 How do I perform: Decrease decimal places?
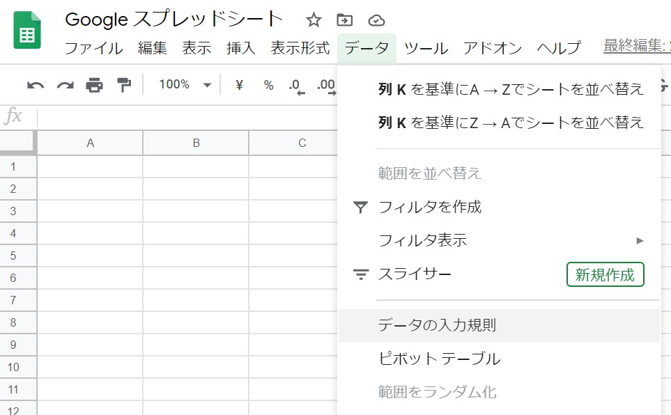297,86
